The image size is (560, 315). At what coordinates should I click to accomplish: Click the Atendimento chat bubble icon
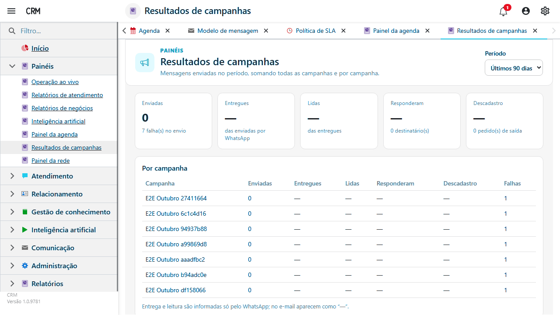pos(25,176)
